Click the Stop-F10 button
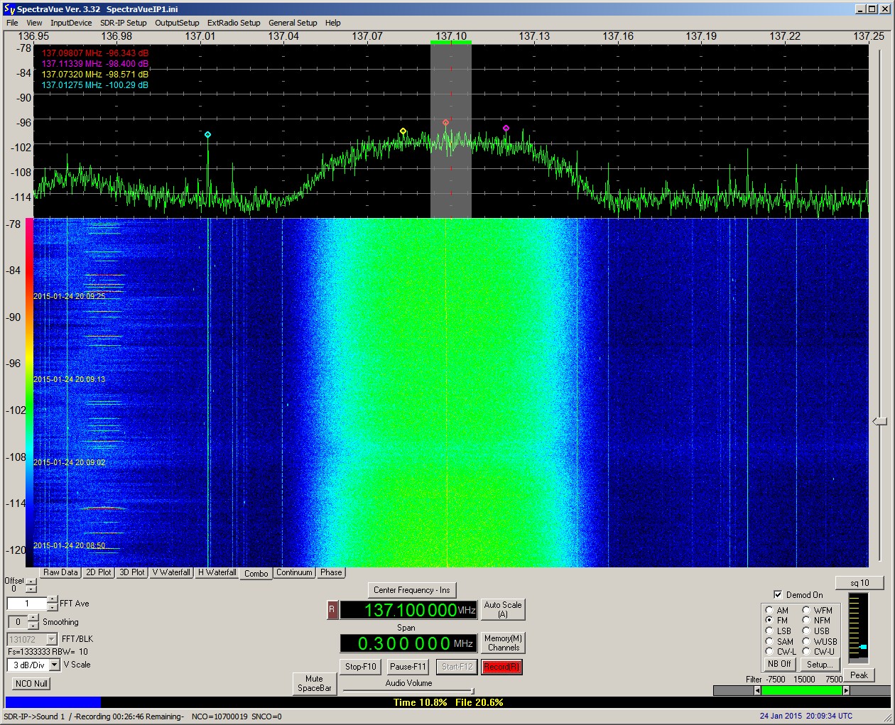Viewport: 895px width, 725px height. [x=361, y=667]
